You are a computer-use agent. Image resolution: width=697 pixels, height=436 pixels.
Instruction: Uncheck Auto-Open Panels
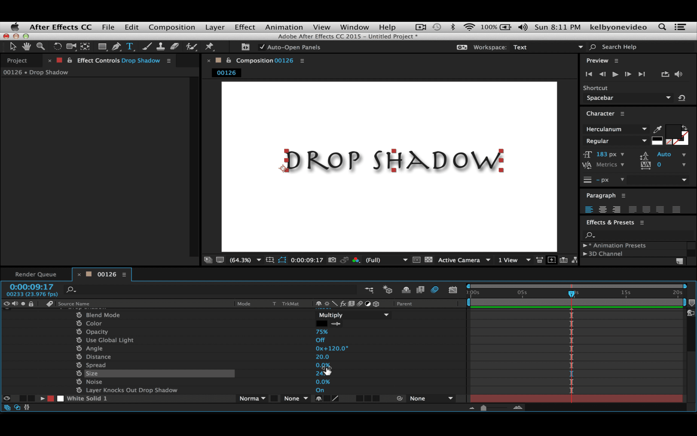(262, 47)
